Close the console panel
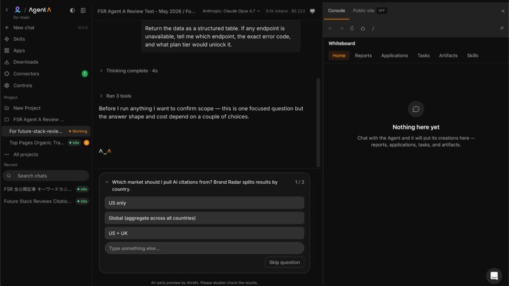The height and width of the screenshot is (286, 509). tap(503, 11)
